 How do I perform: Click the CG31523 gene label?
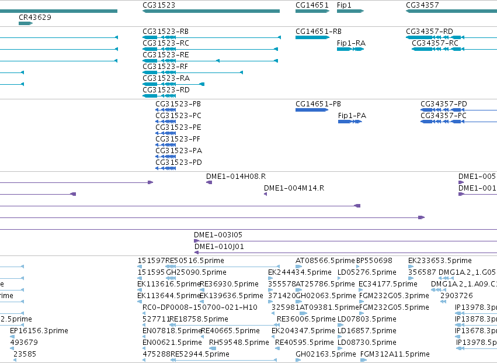click(159, 5)
